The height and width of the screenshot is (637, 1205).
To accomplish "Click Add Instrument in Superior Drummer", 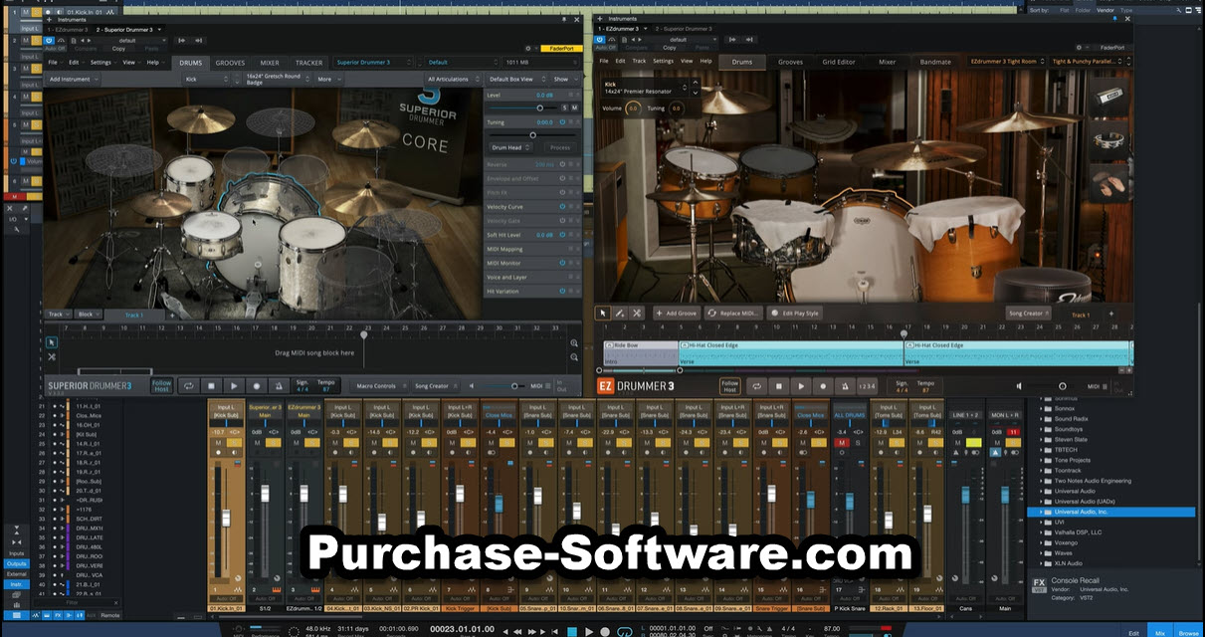I will tap(72, 79).
